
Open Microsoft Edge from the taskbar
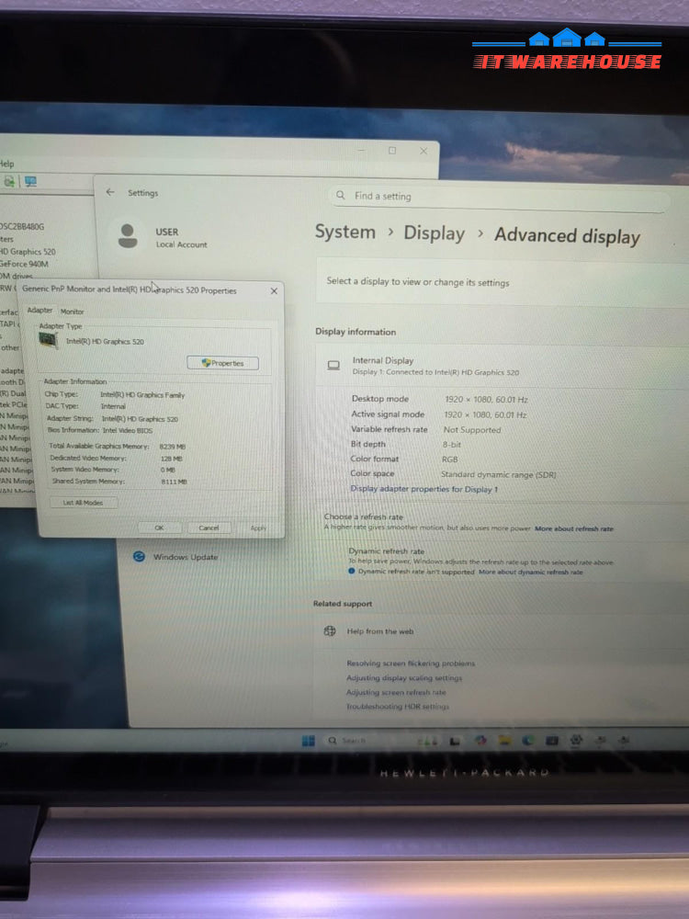528,741
